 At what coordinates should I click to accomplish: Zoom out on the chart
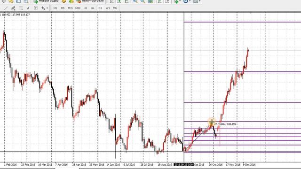pyautogui.click(x=143, y=1)
